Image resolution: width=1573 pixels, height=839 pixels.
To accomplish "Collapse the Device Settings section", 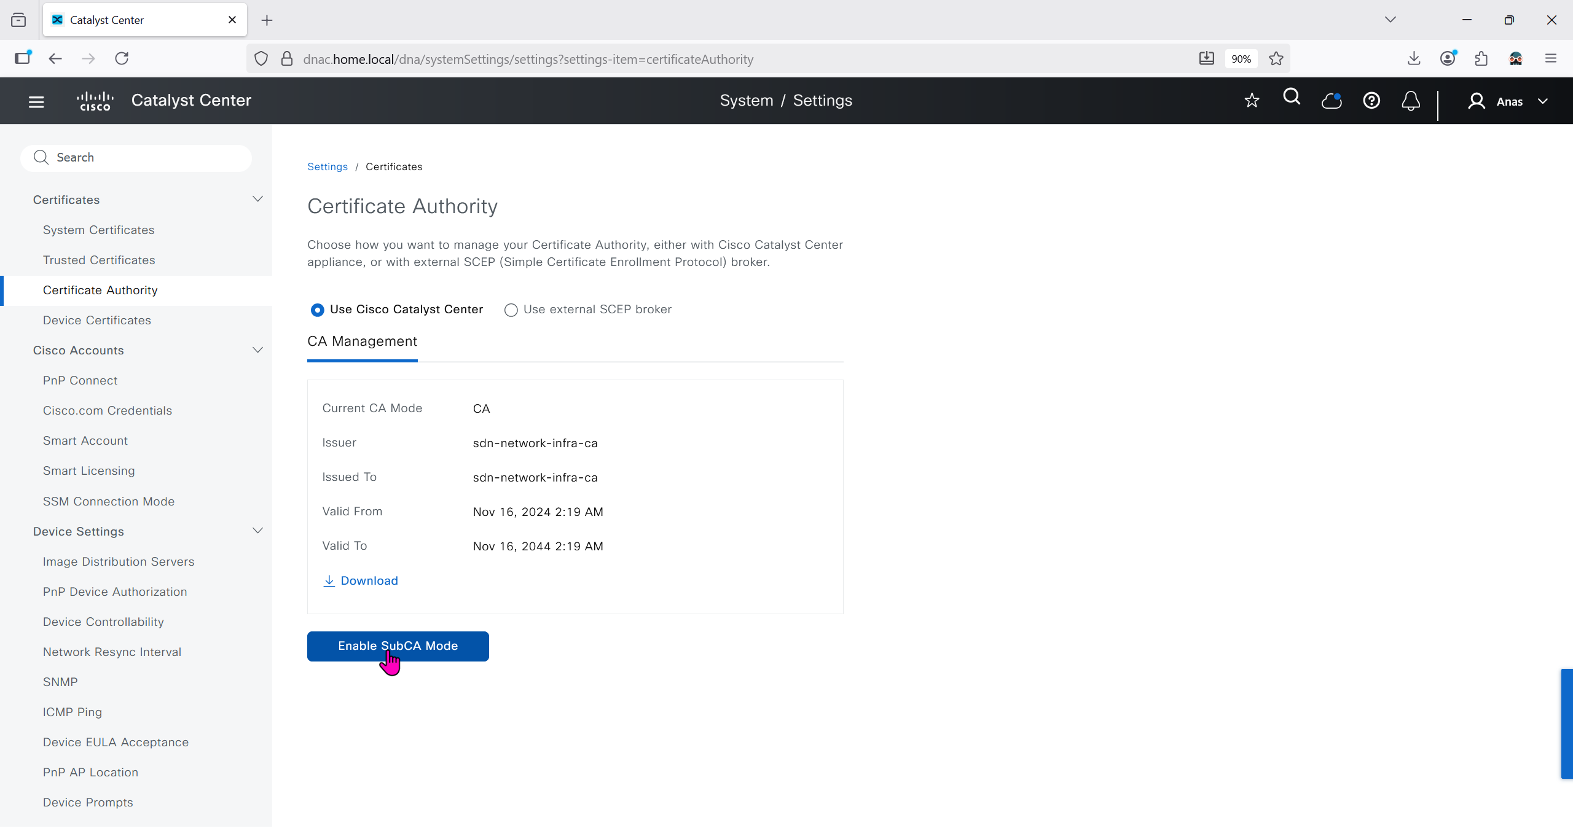I will tap(257, 531).
